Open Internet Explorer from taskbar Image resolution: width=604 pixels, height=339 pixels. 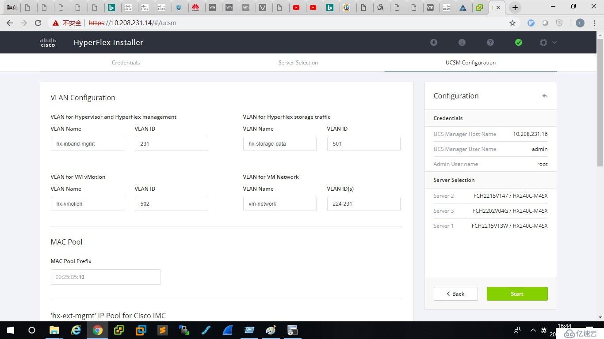click(76, 330)
